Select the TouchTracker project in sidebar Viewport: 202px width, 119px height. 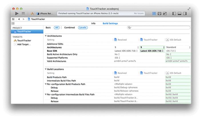[x=27, y=32]
